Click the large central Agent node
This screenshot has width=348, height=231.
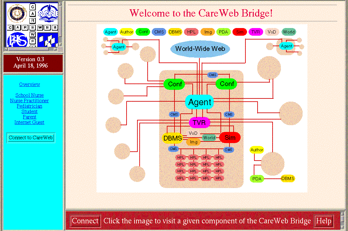click(x=199, y=102)
